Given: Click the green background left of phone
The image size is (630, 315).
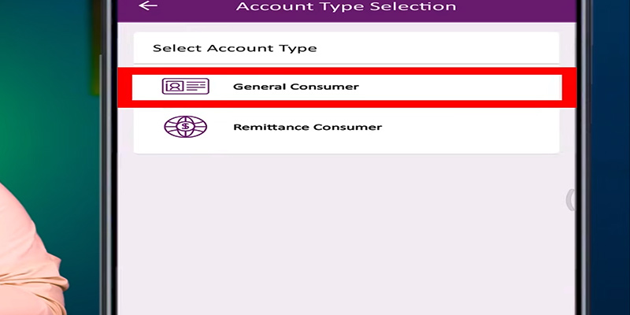Looking at the screenshot, I should (x=47, y=94).
